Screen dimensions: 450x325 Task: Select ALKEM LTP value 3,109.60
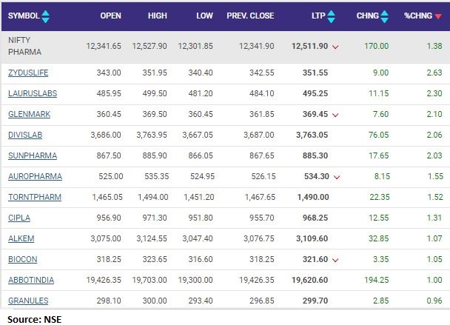[x=312, y=238]
